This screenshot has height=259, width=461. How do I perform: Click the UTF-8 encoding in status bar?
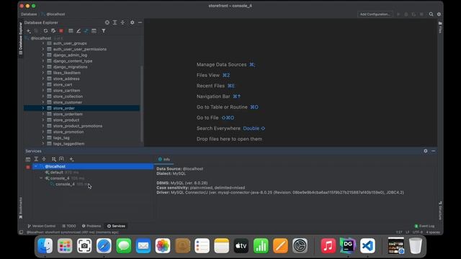[x=418, y=232]
